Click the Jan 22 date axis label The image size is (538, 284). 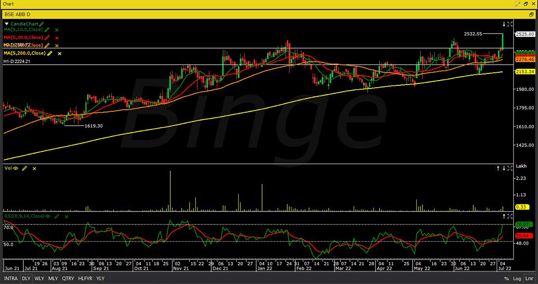click(x=266, y=268)
